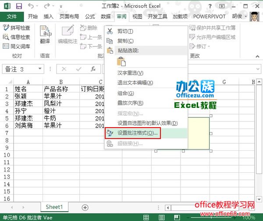Open 信息检索 research tool
The height and width of the screenshot is (221, 263).
click(17, 37)
